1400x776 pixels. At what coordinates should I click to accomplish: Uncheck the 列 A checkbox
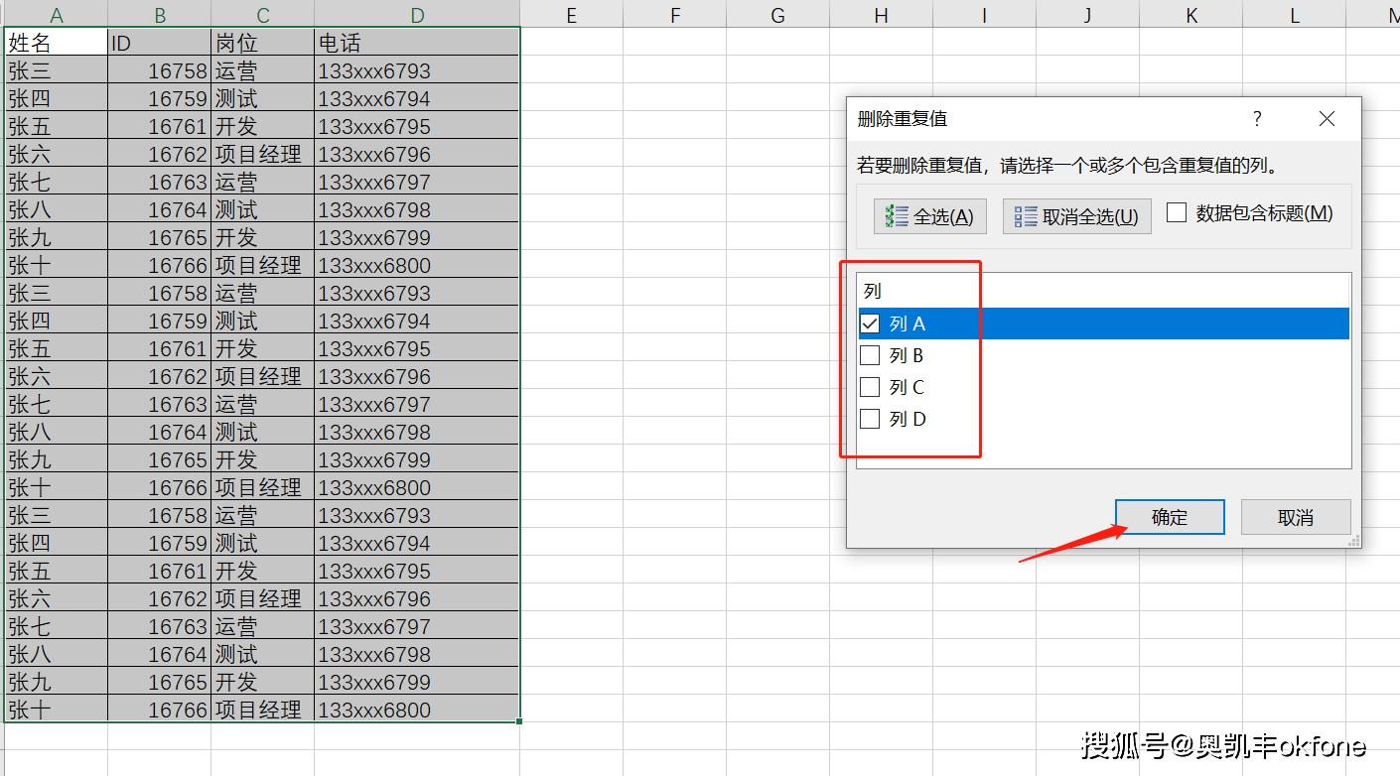[x=870, y=323]
